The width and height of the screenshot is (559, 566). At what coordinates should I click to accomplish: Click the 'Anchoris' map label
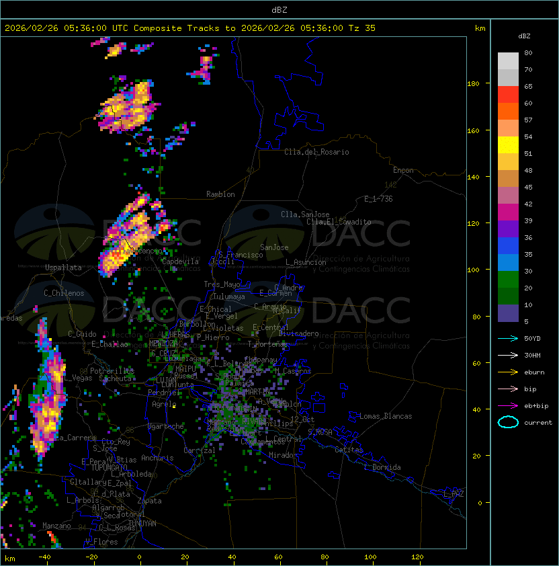tap(157, 458)
